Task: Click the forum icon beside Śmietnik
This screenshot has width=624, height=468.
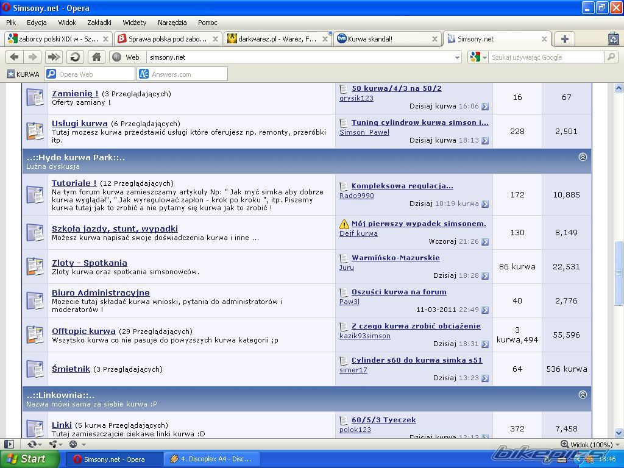Action: tap(35, 369)
